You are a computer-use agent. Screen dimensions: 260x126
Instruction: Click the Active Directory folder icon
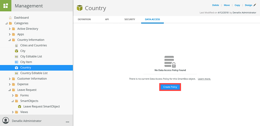point(13,29)
